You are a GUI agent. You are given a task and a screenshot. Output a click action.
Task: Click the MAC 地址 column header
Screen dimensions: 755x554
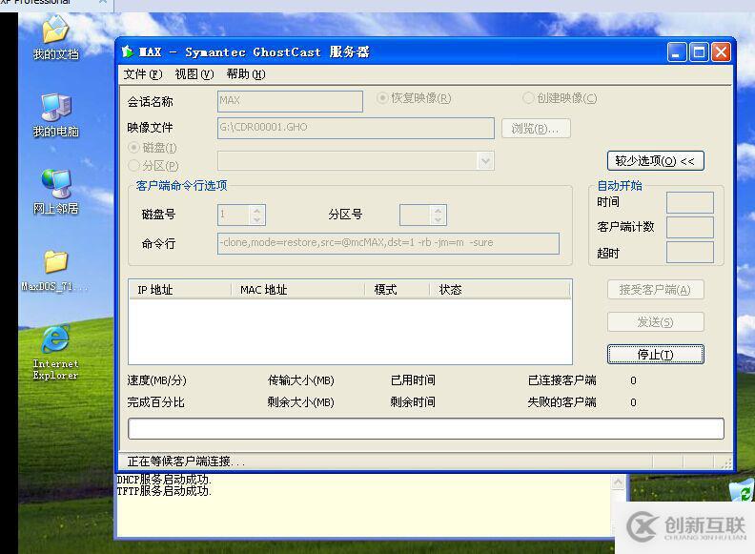[x=298, y=290]
